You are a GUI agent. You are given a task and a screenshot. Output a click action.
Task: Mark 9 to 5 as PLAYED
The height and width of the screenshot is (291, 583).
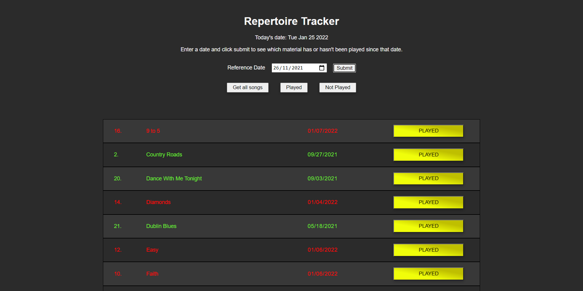click(x=428, y=131)
